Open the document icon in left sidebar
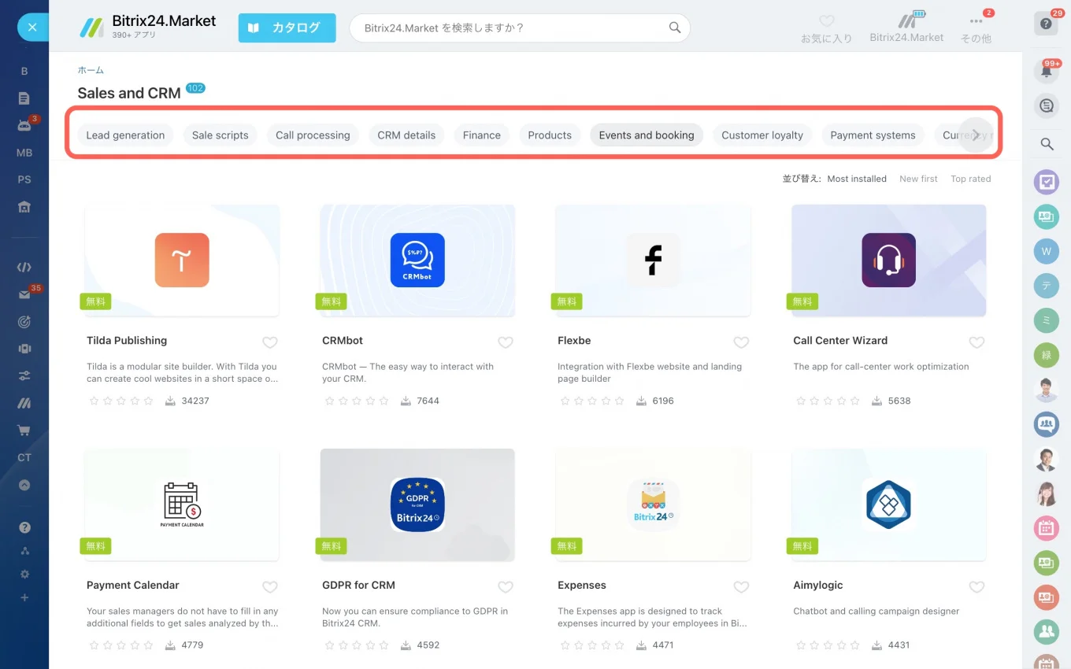This screenshot has height=669, width=1071. tap(24, 98)
